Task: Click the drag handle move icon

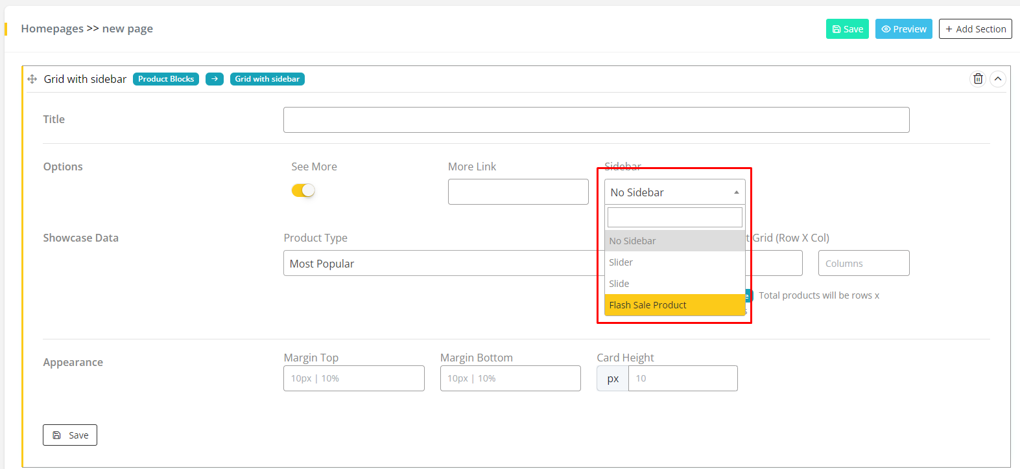Action: (x=32, y=79)
